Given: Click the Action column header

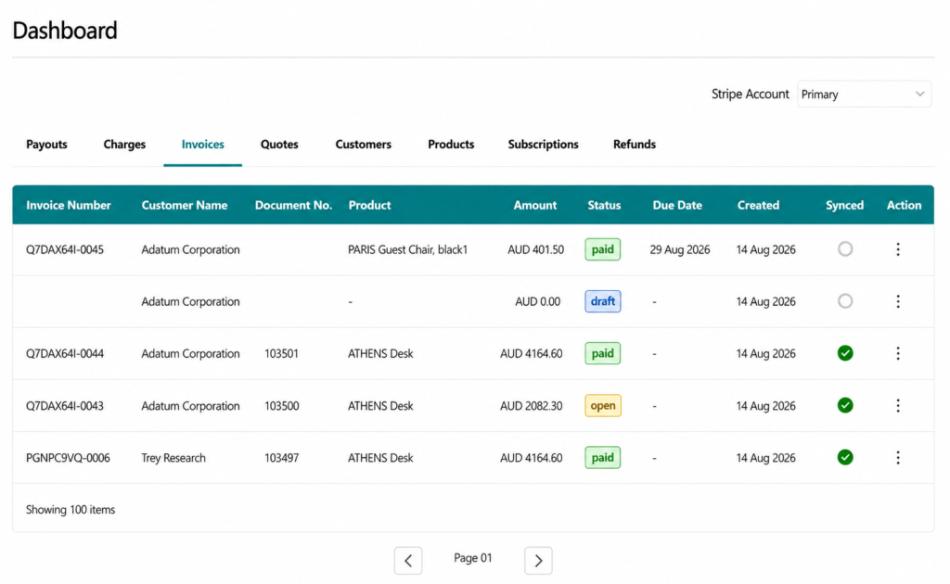Looking at the screenshot, I should point(904,205).
